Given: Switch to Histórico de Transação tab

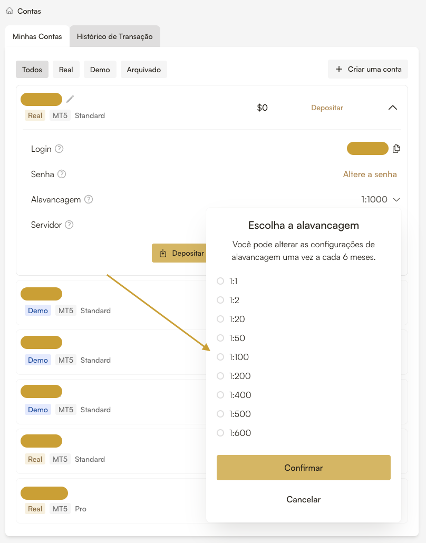Looking at the screenshot, I should (x=114, y=36).
